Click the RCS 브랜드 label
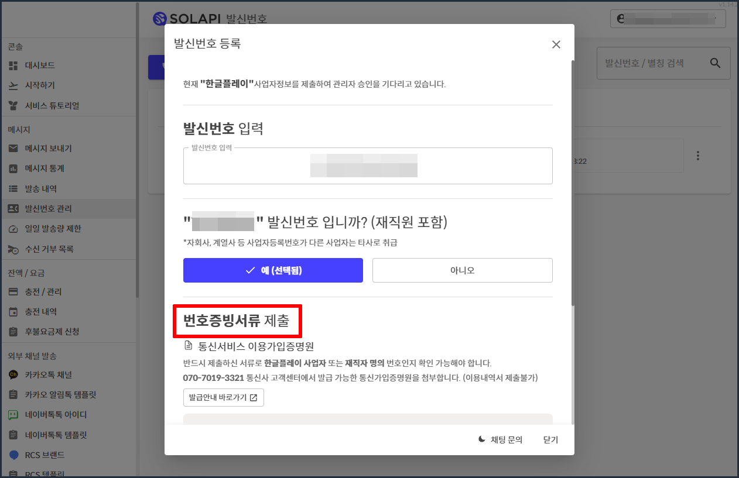The height and width of the screenshot is (478, 739). [45, 455]
